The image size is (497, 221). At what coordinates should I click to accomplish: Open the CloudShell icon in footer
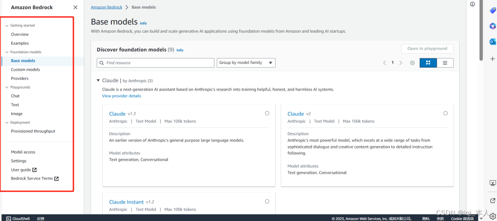(9, 218)
